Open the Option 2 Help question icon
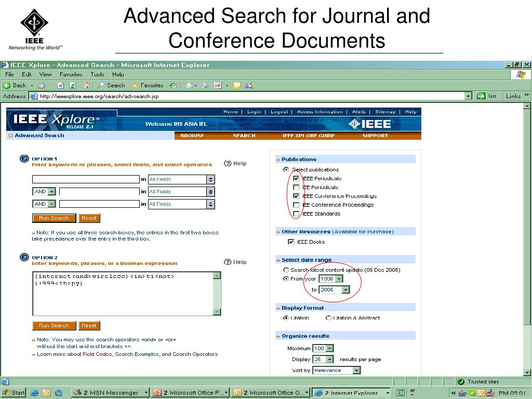532x399 pixels. 228,262
